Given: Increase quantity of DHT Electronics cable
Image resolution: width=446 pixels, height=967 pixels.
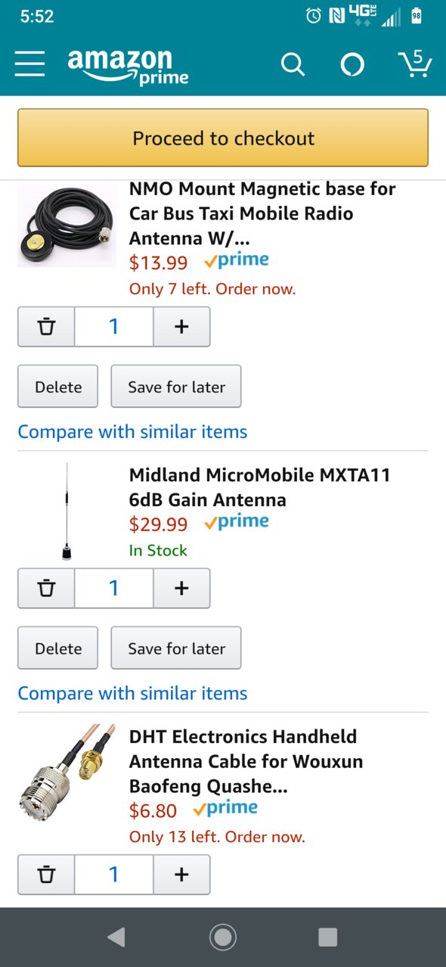Looking at the screenshot, I should point(181,875).
